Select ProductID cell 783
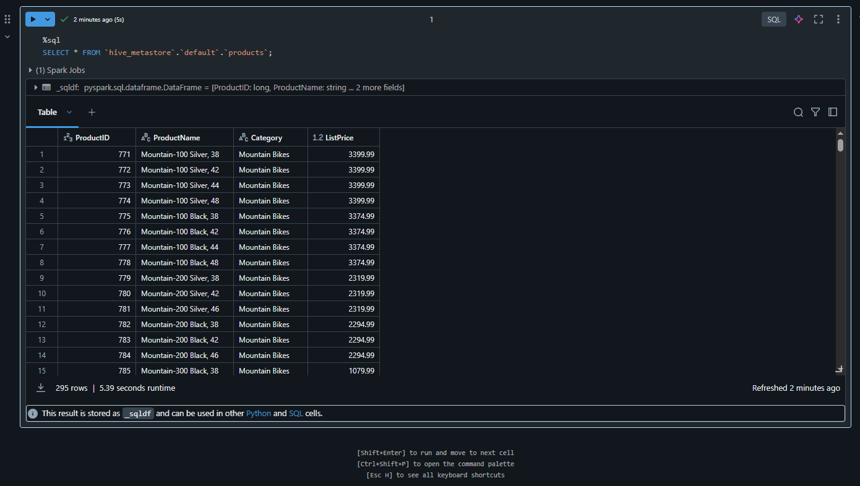The height and width of the screenshot is (486, 860). [97, 339]
